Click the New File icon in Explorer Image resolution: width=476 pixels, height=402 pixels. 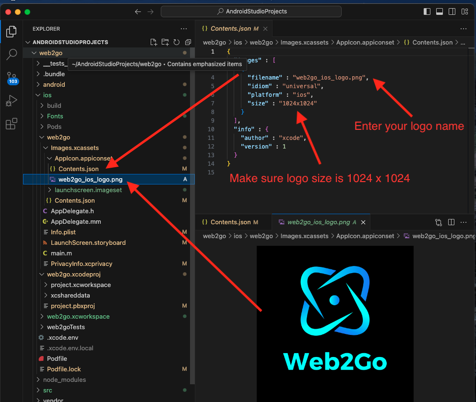tap(154, 42)
